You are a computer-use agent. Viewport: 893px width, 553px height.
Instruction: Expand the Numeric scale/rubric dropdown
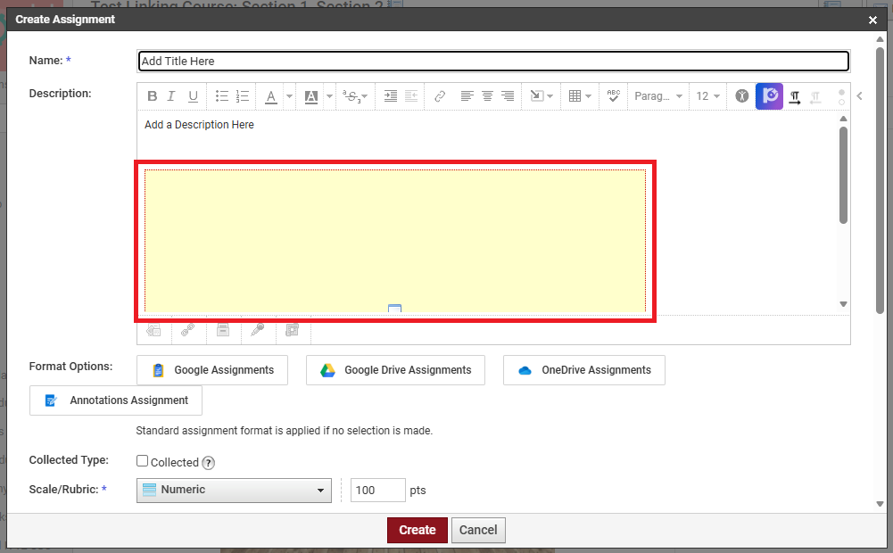[234, 490]
